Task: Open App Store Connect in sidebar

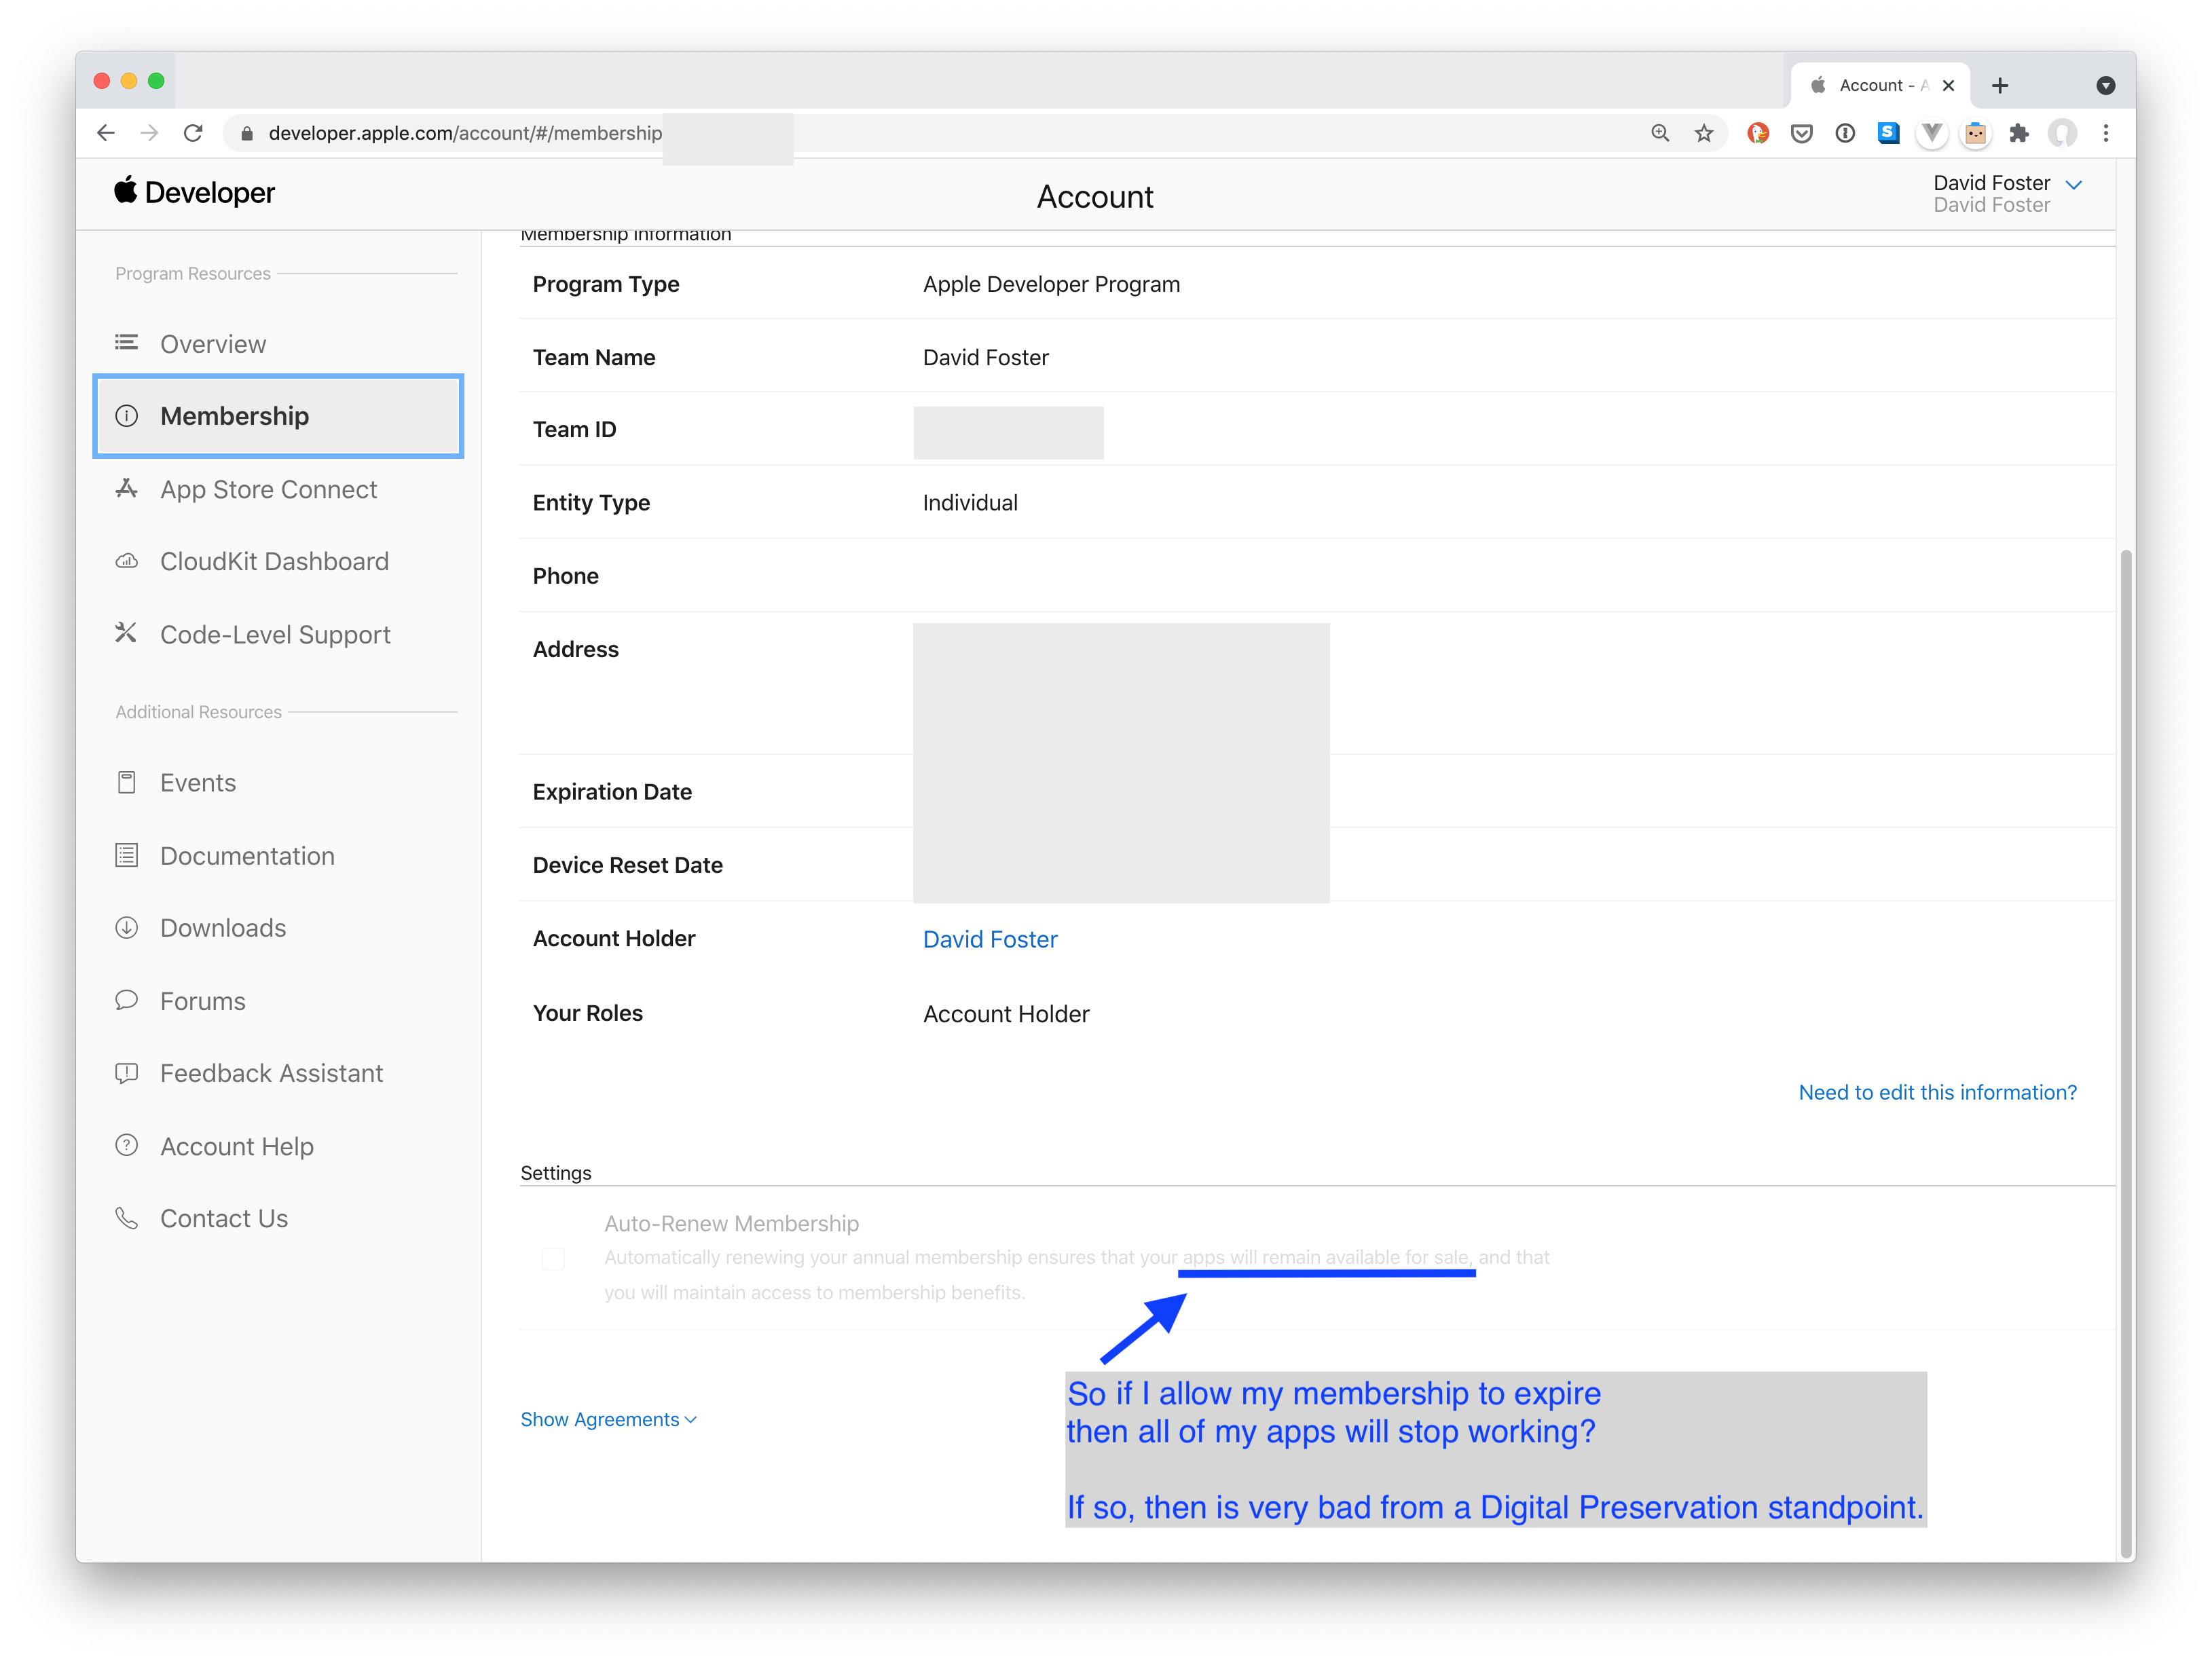Action: pos(268,489)
